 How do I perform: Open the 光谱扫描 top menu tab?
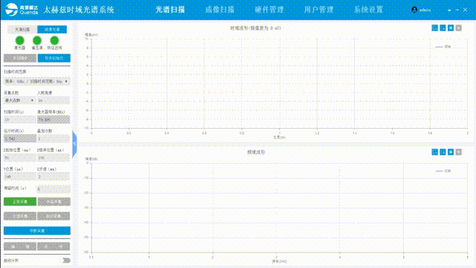(170, 10)
